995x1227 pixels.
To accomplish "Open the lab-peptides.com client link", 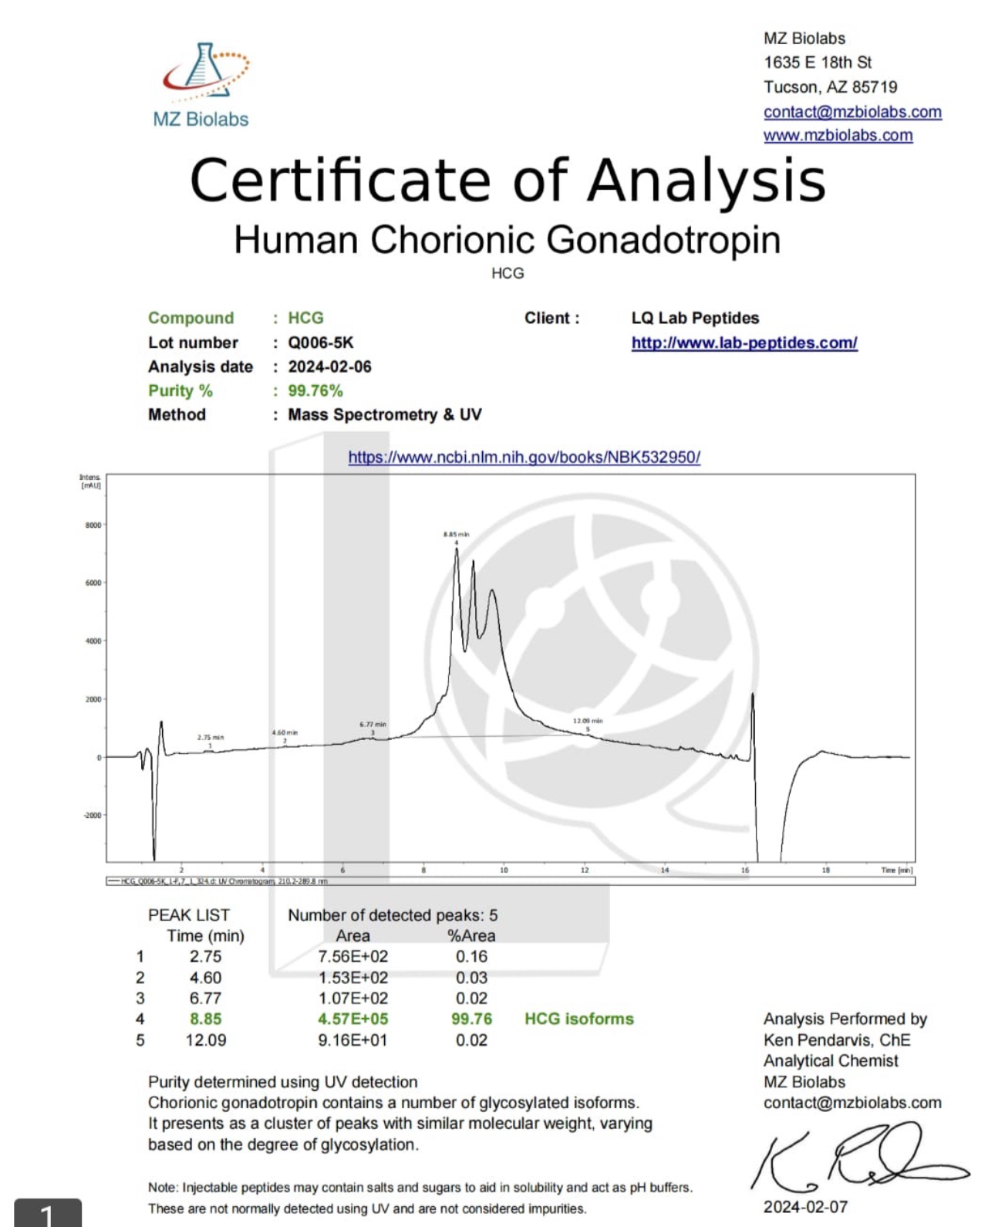I will click(x=744, y=343).
